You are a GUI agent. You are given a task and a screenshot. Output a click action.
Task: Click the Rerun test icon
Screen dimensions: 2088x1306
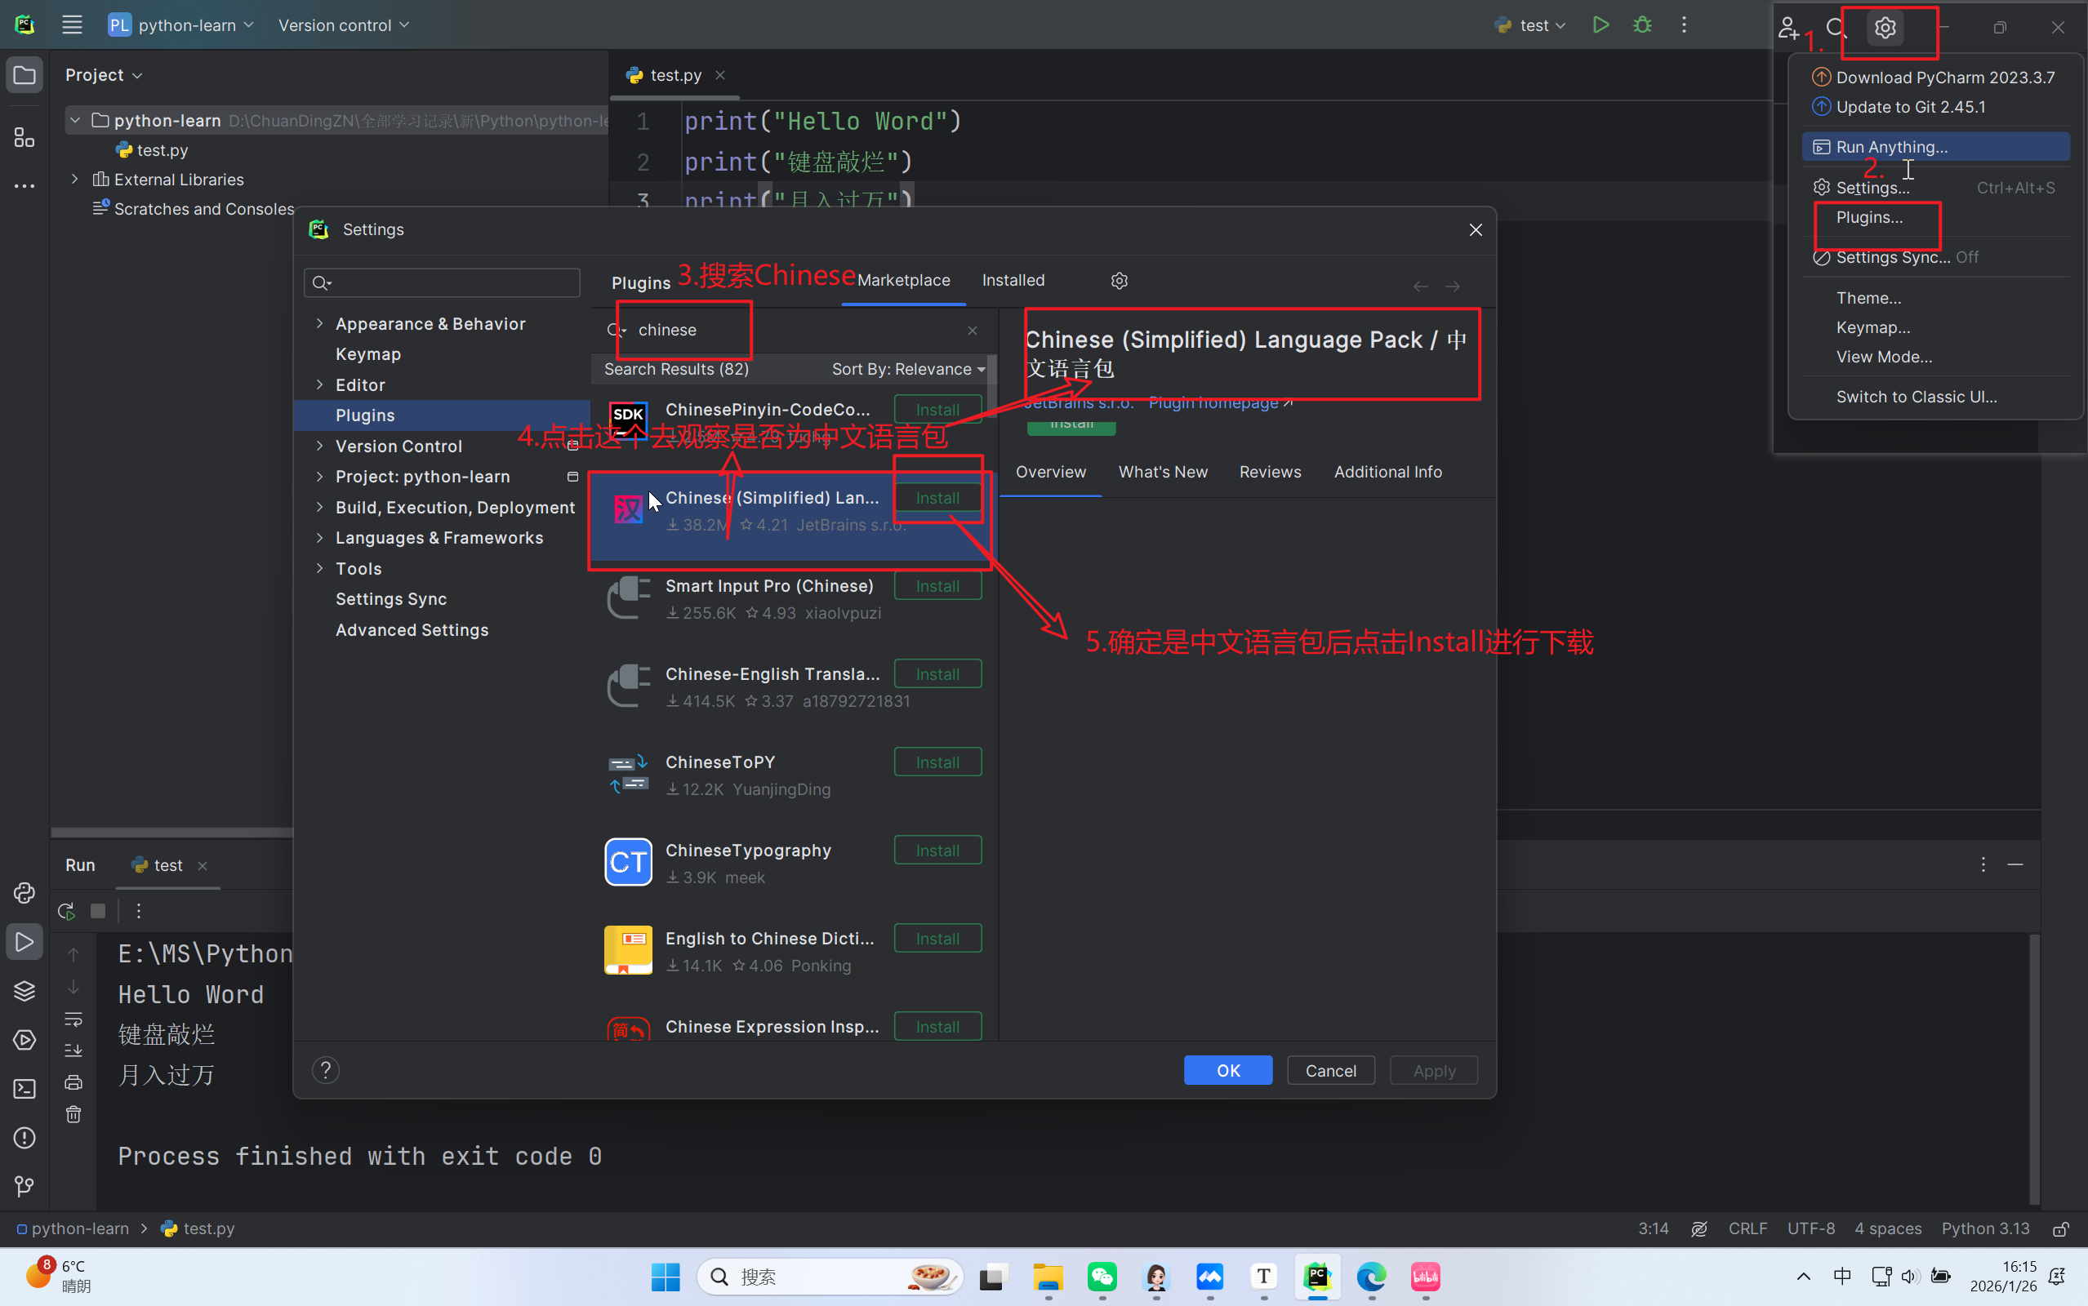click(65, 910)
